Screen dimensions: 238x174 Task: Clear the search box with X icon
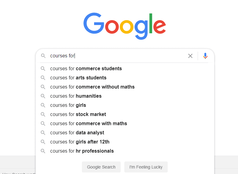click(190, 56)
